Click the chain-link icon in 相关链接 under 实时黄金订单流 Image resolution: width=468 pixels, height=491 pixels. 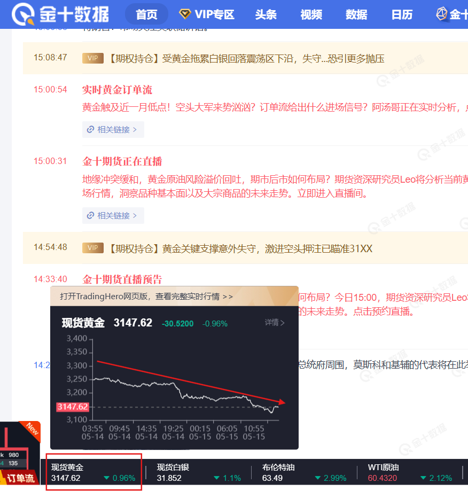90,129
